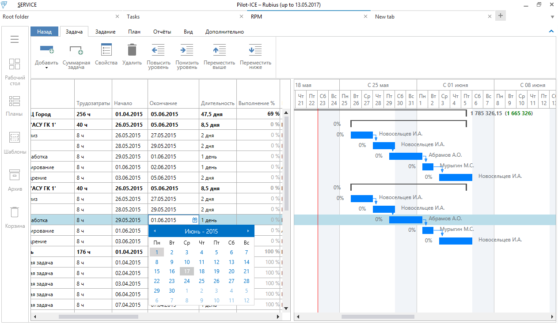Click the Суммарная задача icon
The height and width of the screenshot is (324, 558).
pos(76,50)
